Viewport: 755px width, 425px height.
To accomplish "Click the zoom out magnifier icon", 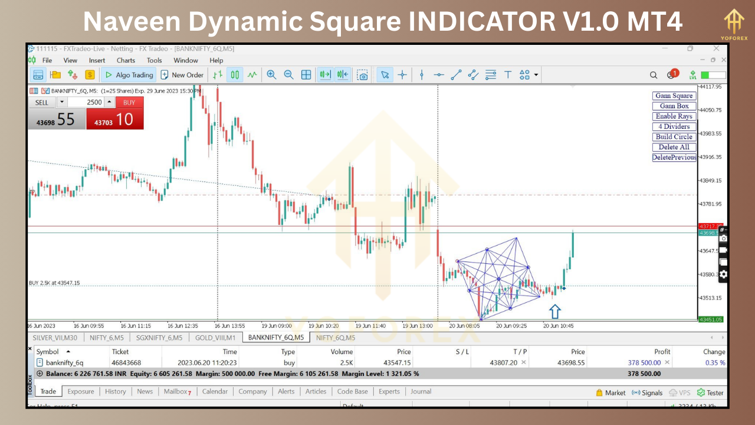I will (x=288, y=75).
